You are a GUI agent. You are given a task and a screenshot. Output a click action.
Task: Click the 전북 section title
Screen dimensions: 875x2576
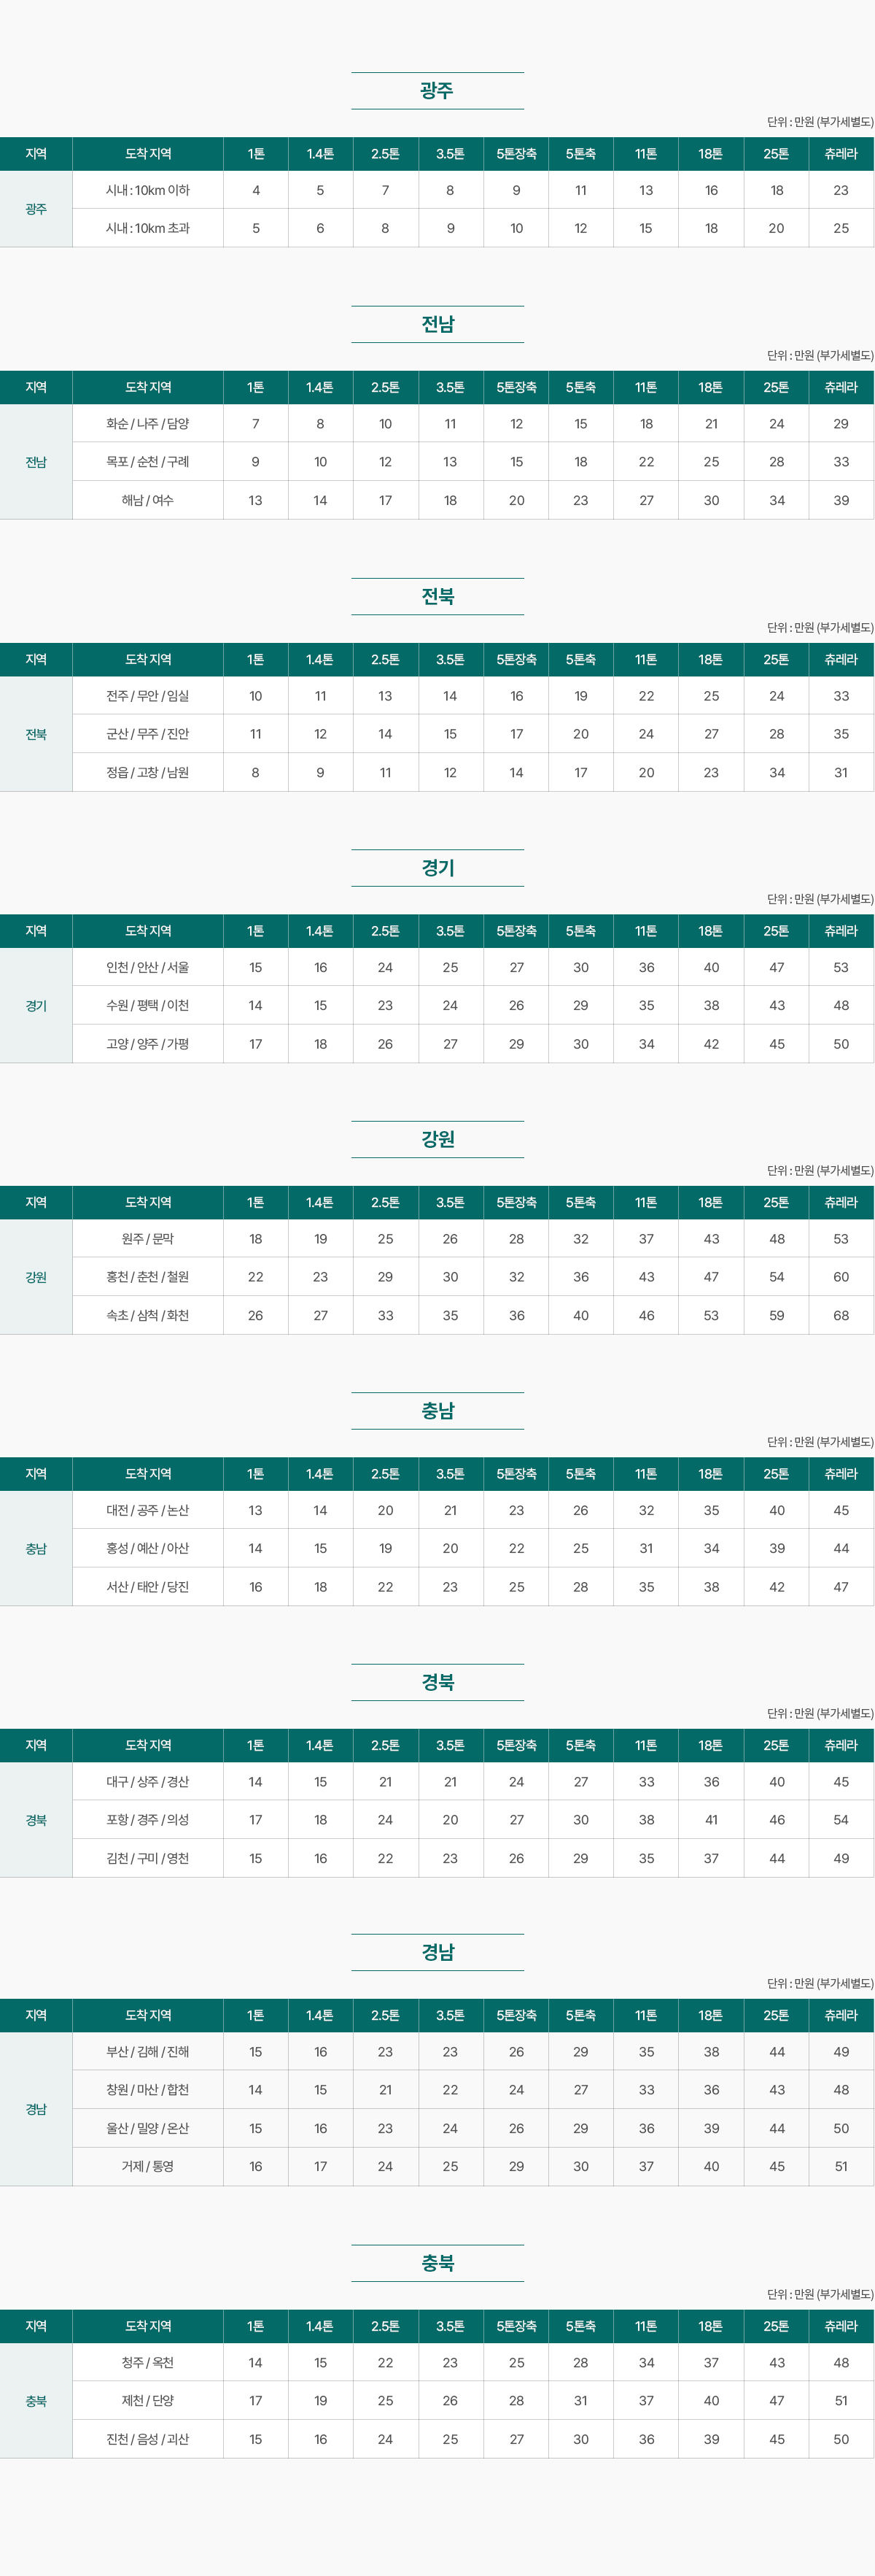pyautogui.click(x=437, y=596)
